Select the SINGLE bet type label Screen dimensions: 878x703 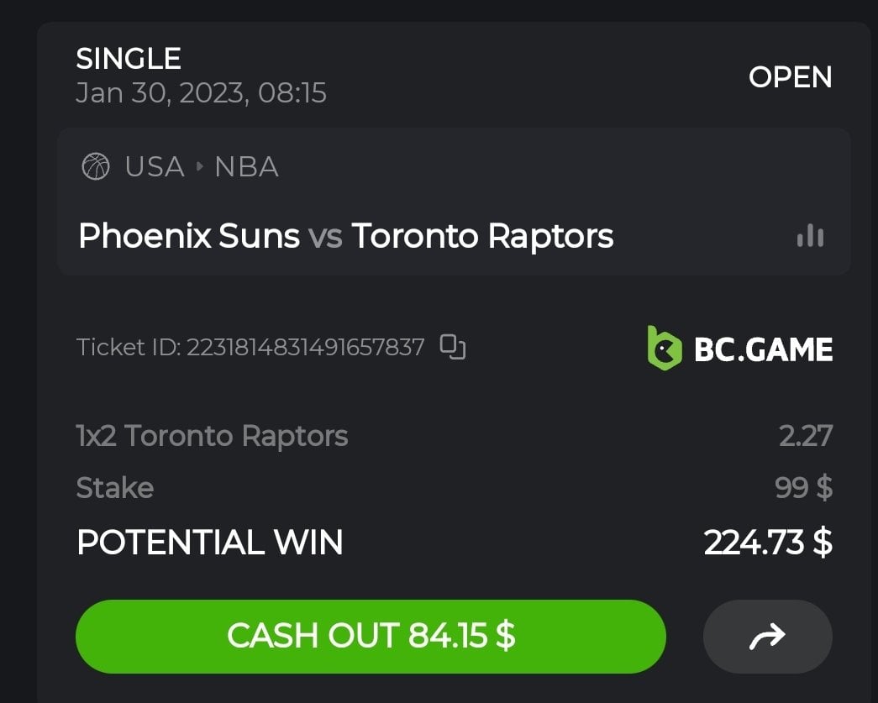[129, 59]
